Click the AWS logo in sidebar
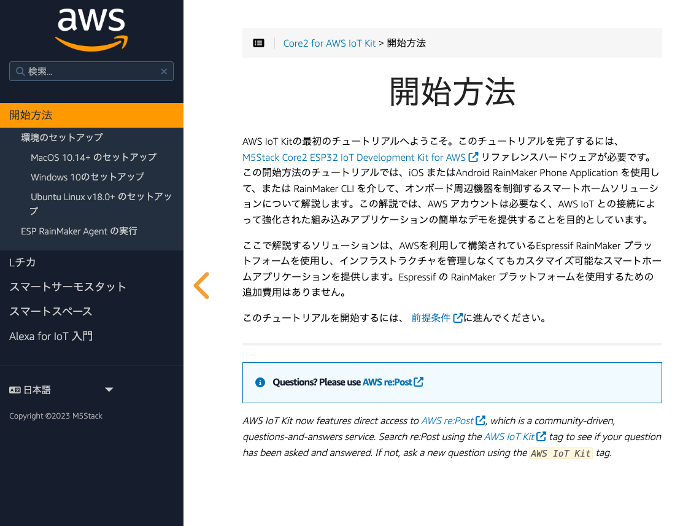This screenshot has width=691, height=526. click(x=91, y=29)
